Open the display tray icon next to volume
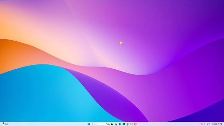 pos(208,124)
